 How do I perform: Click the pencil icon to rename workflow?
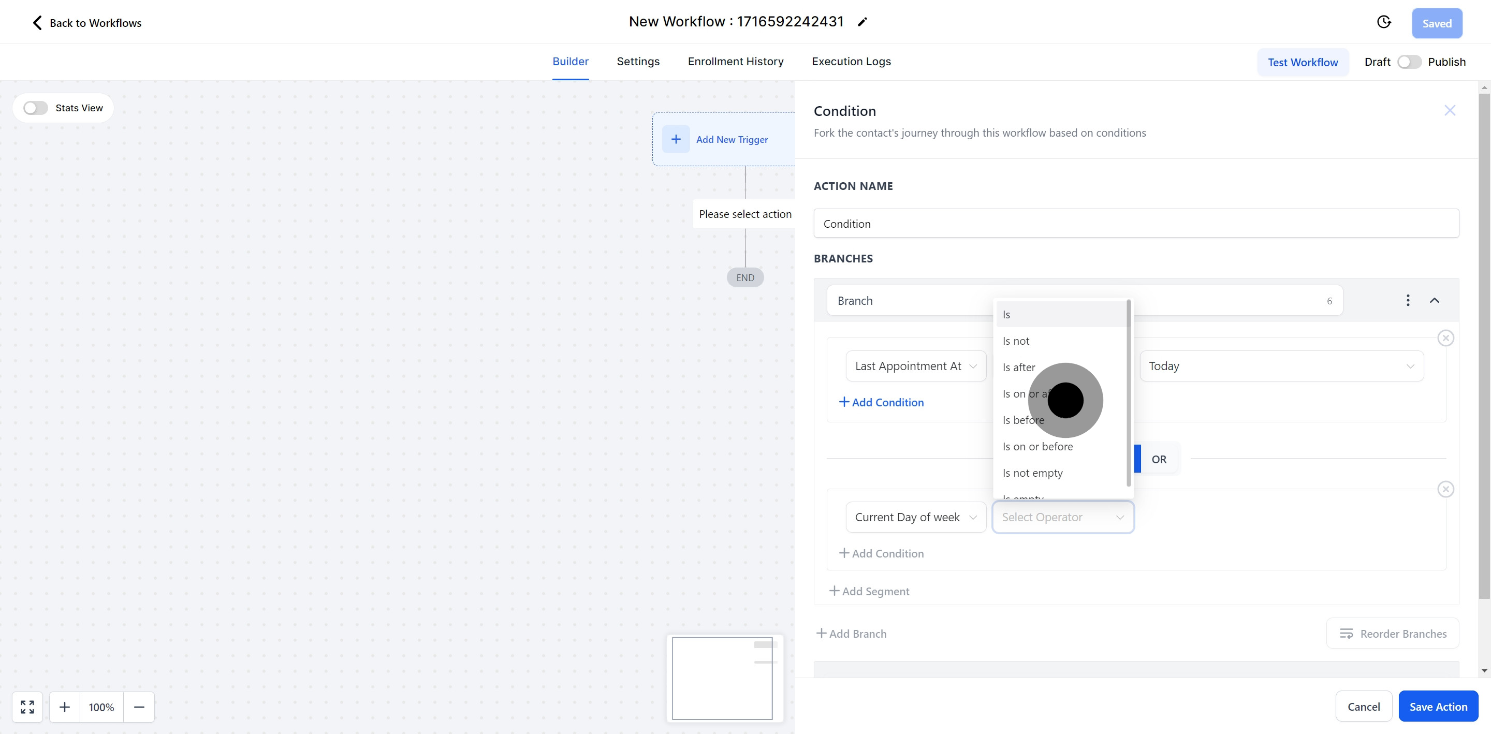(863, 22)
